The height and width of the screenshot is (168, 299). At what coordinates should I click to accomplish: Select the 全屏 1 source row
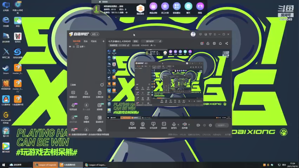[x=87, y=46]
